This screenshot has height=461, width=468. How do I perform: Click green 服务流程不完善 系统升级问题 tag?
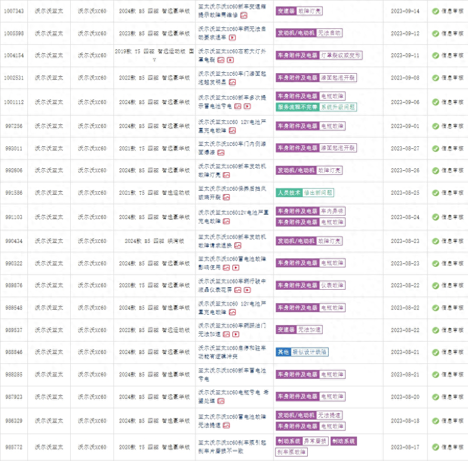(x=316, y=107)
